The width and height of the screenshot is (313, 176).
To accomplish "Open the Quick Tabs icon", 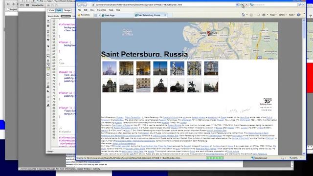I will tap(96, 15).
